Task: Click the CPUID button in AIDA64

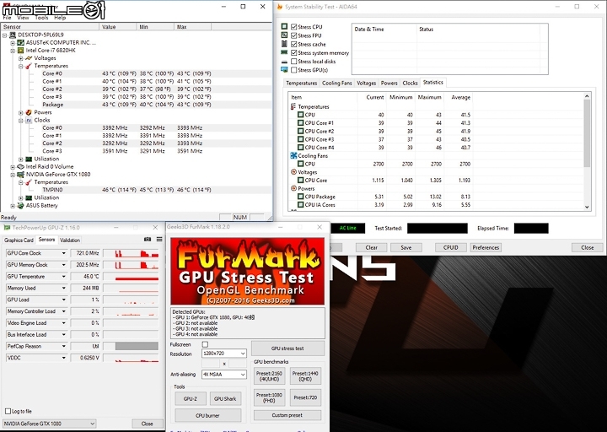Action: click(x=450, y=247)
